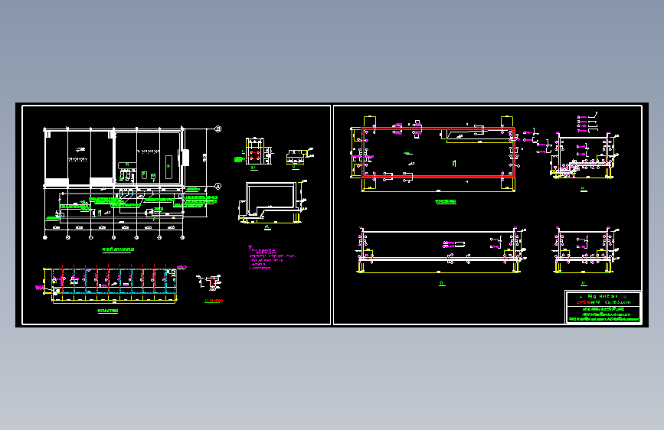The height and width of the screenshot is (430, 664).
Task: Select the L-shaped tank section drawing
Action: (272, 202)
